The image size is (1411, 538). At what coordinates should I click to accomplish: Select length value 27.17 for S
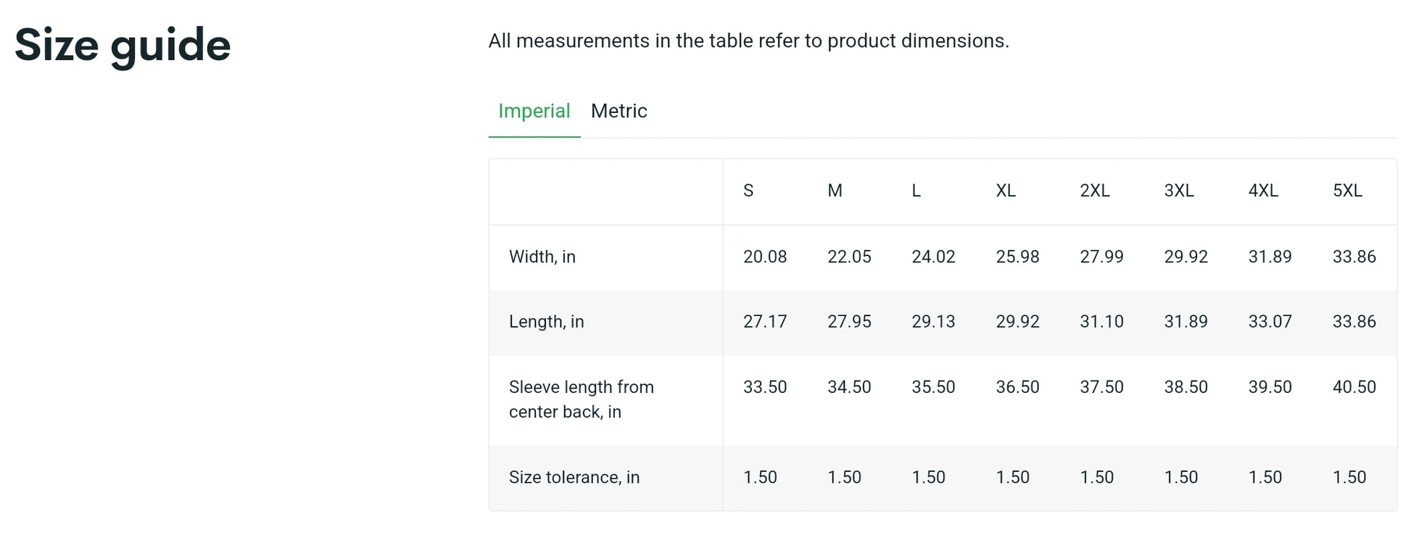tap(765, 322)
